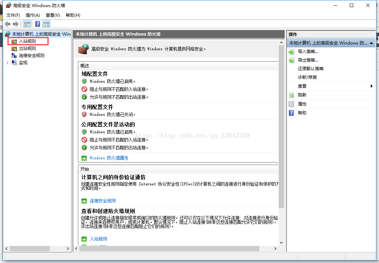Open the Windows 防火墙属性 link
379x263 pixels.
(109, 158)
